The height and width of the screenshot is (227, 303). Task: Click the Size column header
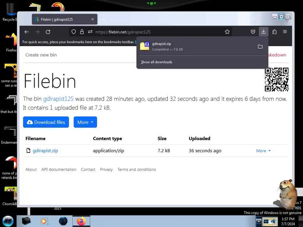point(162,138)
